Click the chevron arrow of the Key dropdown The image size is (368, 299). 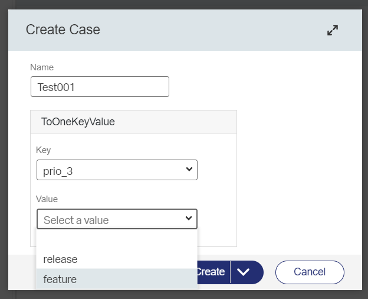coord(189,170)
